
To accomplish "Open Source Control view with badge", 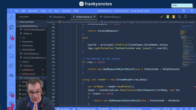I will coord(11,37).
